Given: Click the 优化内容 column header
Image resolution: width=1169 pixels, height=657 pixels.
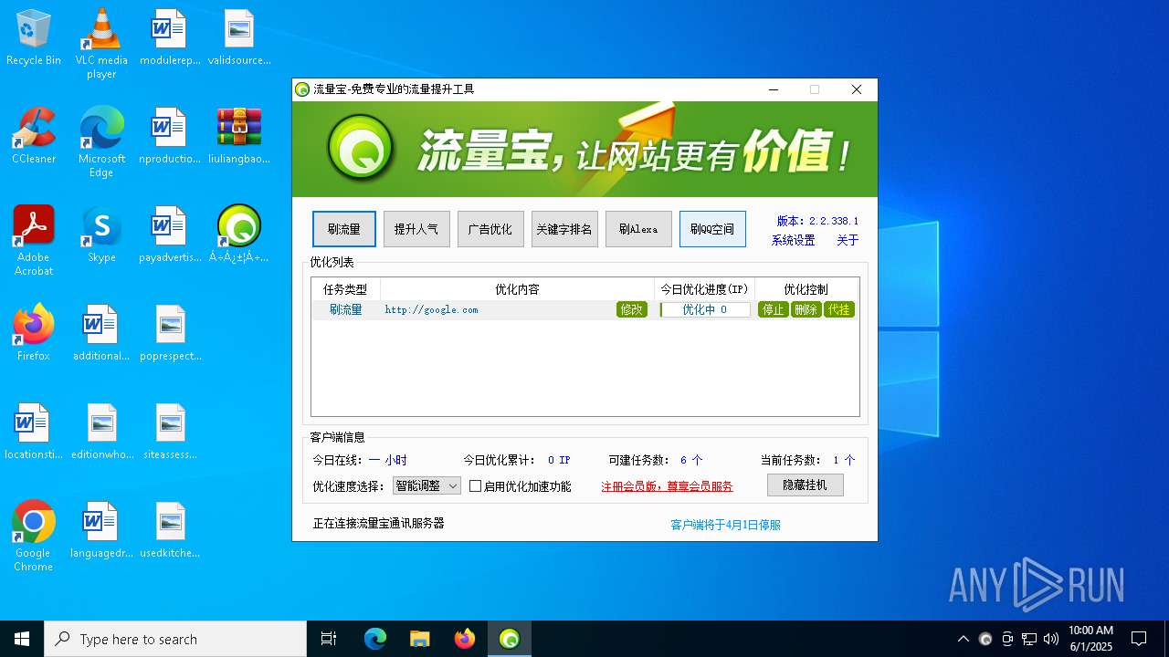Looking at the screenshot, I should tap(517, 289).
